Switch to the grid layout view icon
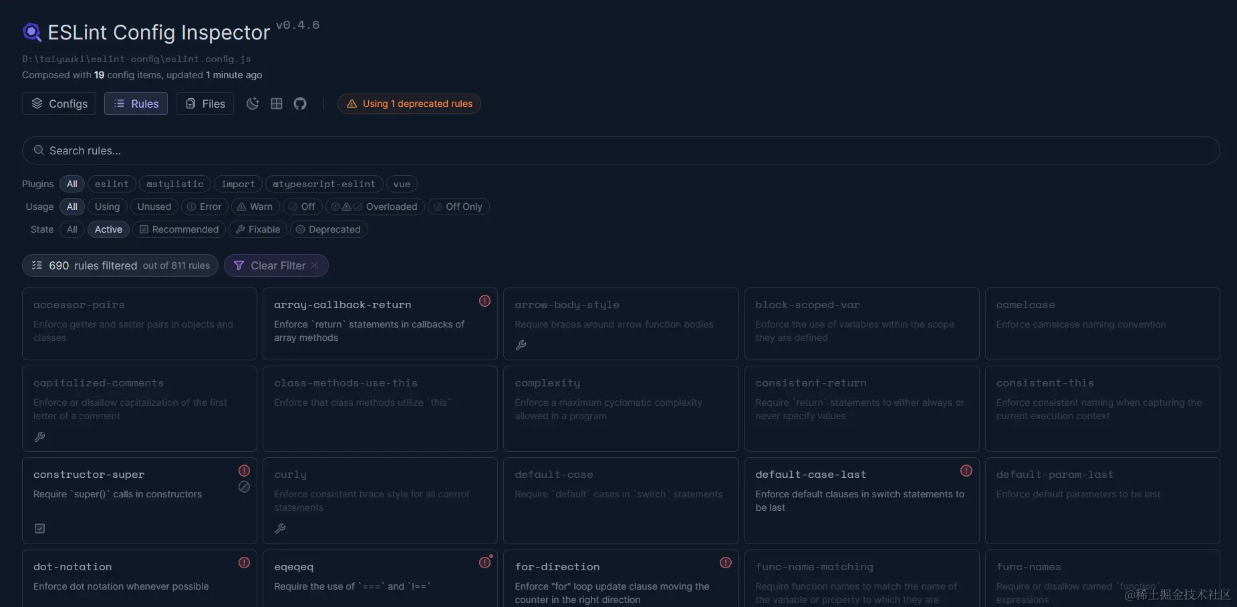 pyautogui.click(x=277, y=104)
